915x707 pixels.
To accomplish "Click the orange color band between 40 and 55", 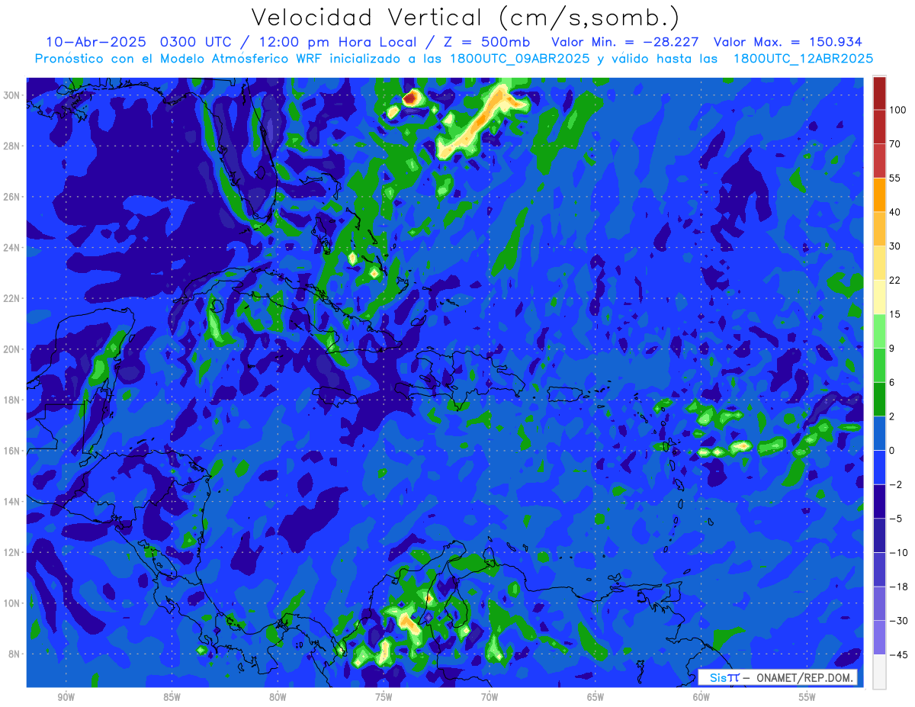I will click(x=879, y=194).
